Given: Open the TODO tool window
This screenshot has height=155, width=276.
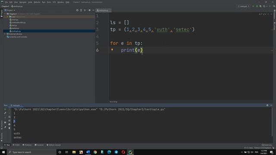Looking at the screenshot, I should click(x=16, y=145).
